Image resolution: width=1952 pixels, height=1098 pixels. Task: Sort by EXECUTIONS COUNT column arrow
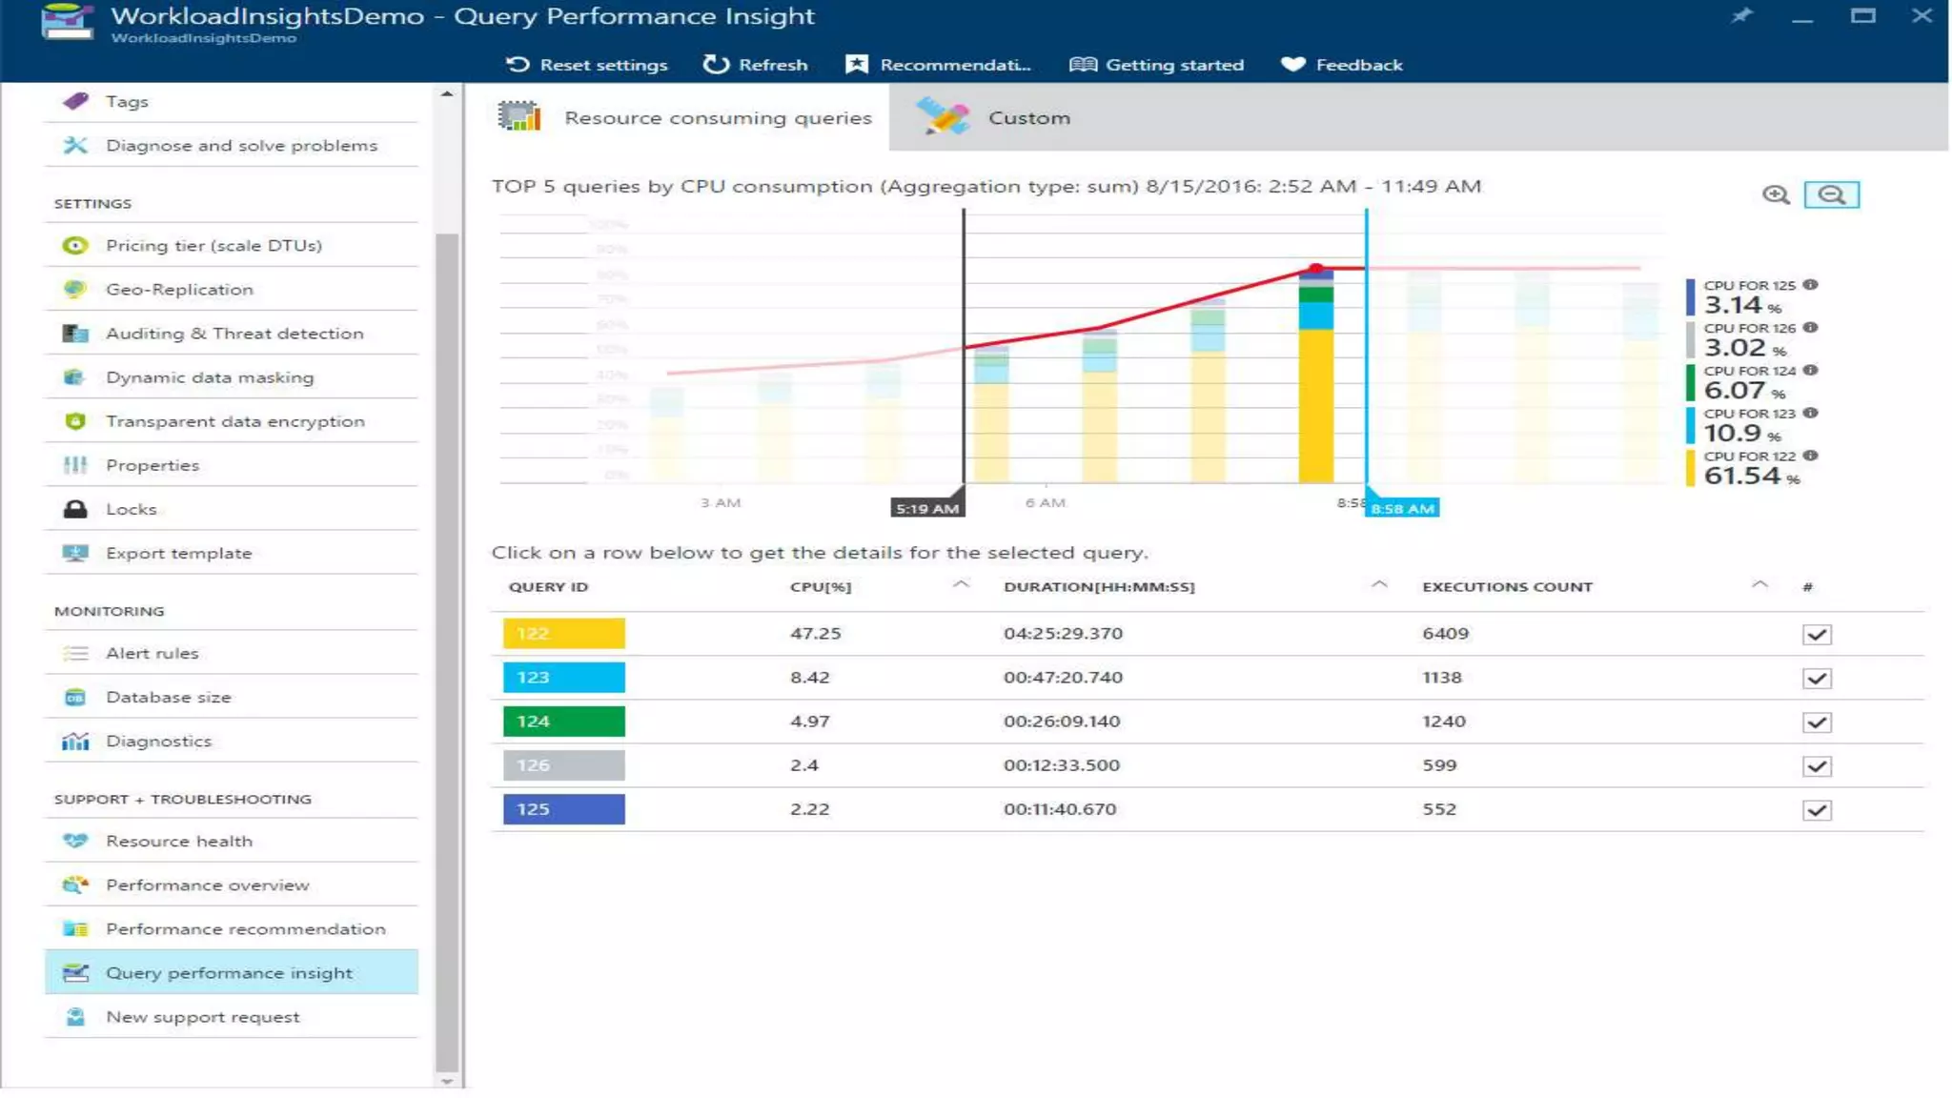coord(1759,584)
